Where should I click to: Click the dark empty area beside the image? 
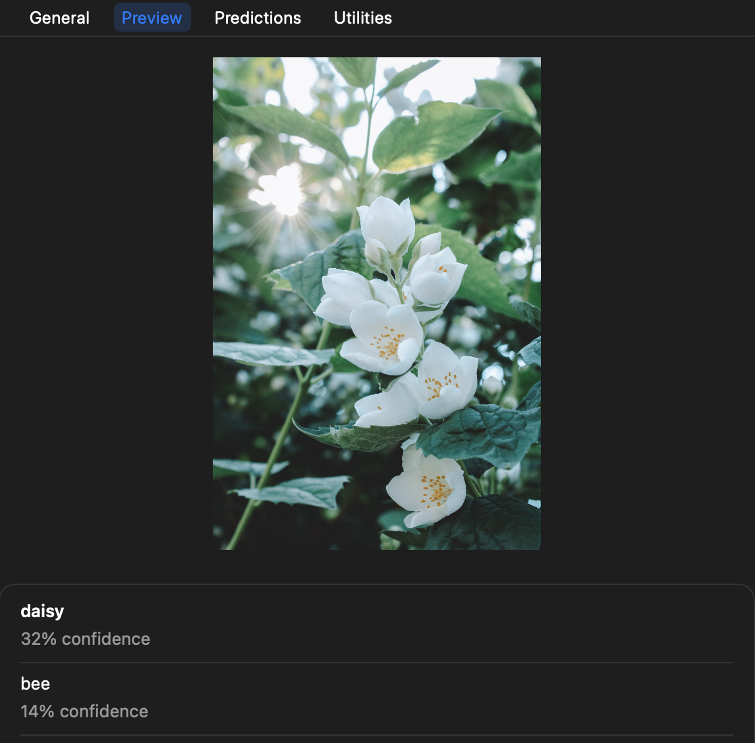(x=106, y=304)
